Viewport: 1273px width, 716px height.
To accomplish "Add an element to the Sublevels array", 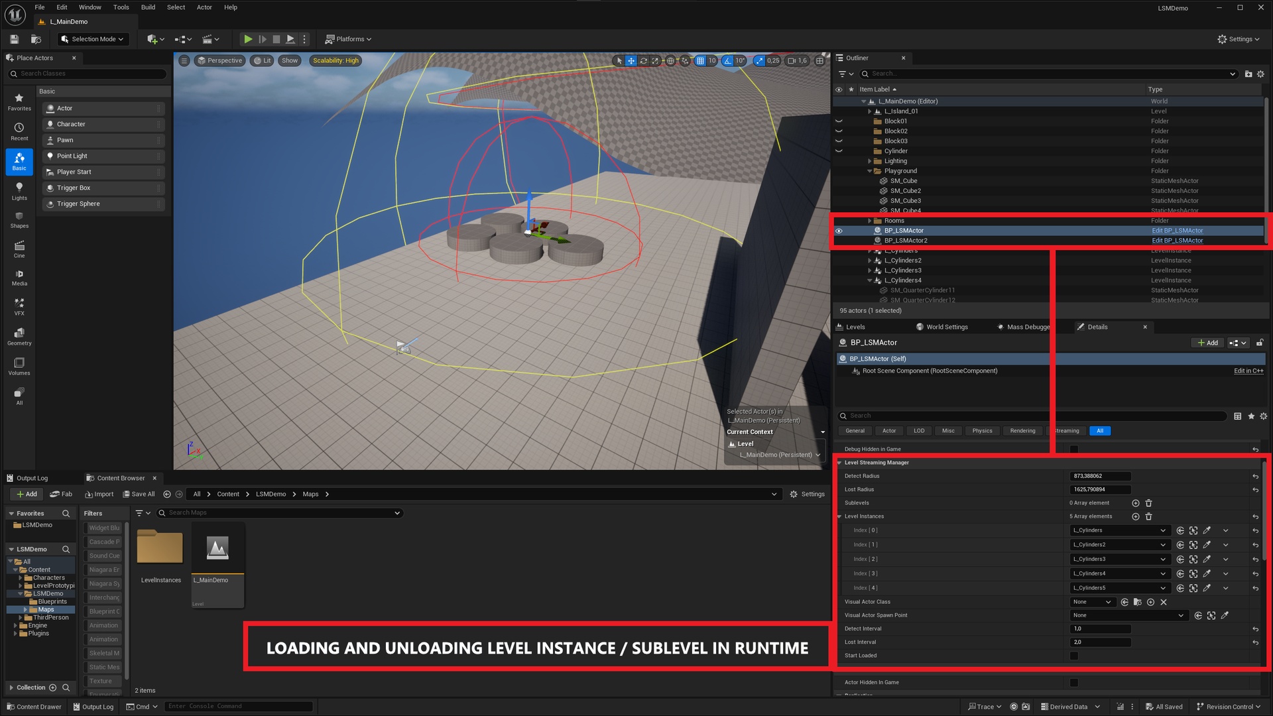I will pos(1135,503).
